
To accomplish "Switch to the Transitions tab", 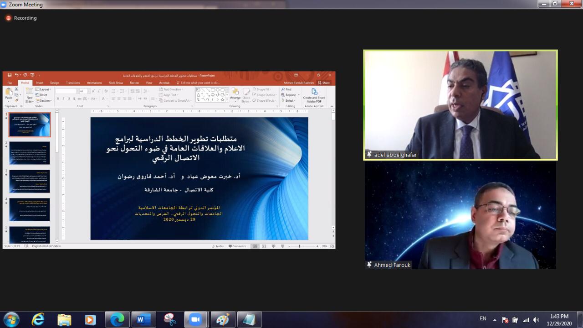I will pos(73,83).
